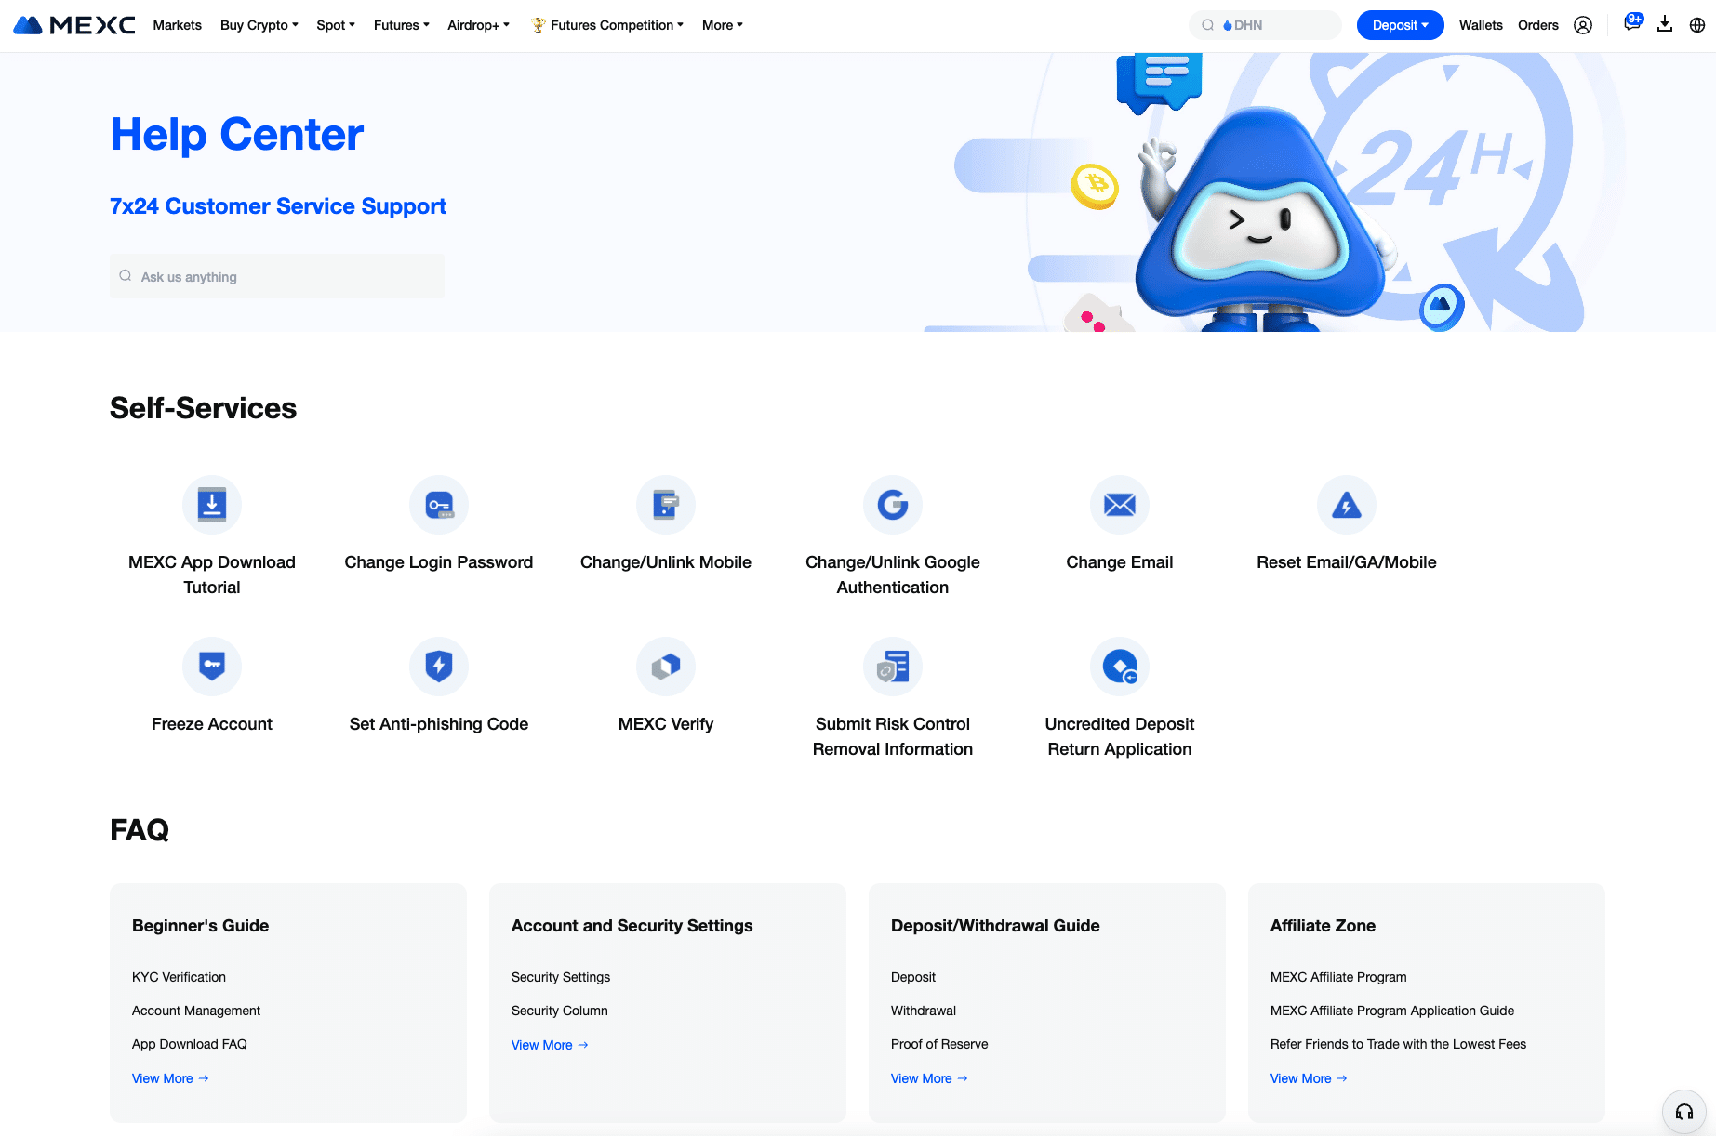Open MEXC Affiliate Program Application Guide
The width and height of the screenshot is (1716, 1136).
tap(1392, 1011)
